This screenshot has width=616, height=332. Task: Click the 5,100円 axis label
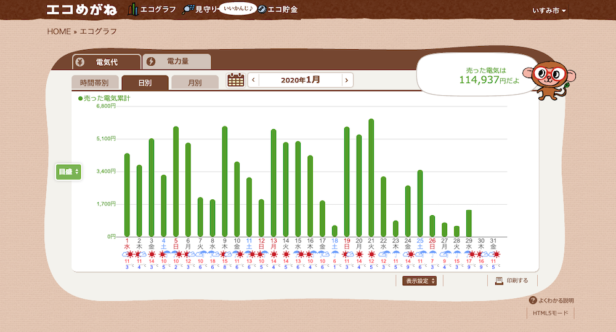pyautogui.click(x=106, y=139)
